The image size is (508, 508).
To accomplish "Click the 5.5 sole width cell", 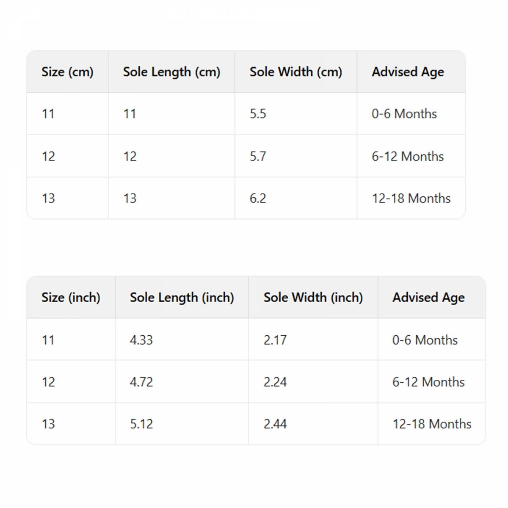I will point(258,114).
